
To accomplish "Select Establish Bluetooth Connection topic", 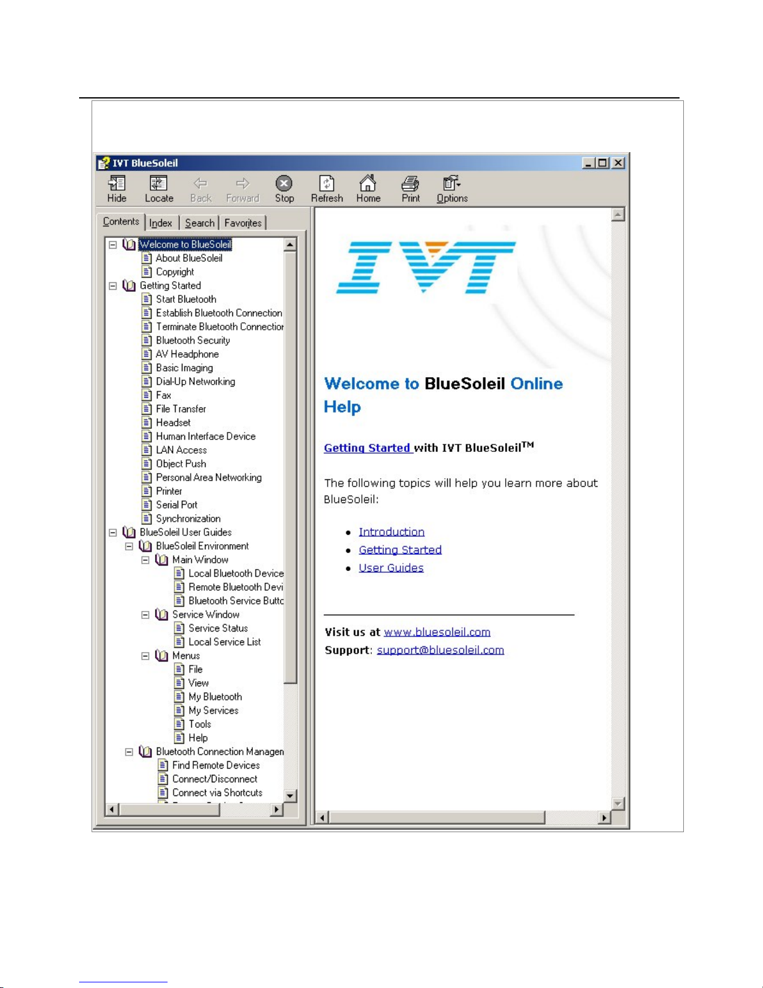I will (219, 313).
